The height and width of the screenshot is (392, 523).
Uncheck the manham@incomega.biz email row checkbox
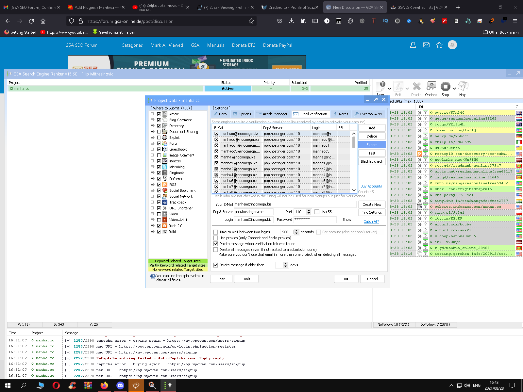[216, 134]
